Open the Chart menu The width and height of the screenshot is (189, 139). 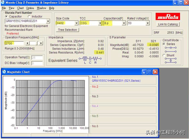[x=20, y=8]
